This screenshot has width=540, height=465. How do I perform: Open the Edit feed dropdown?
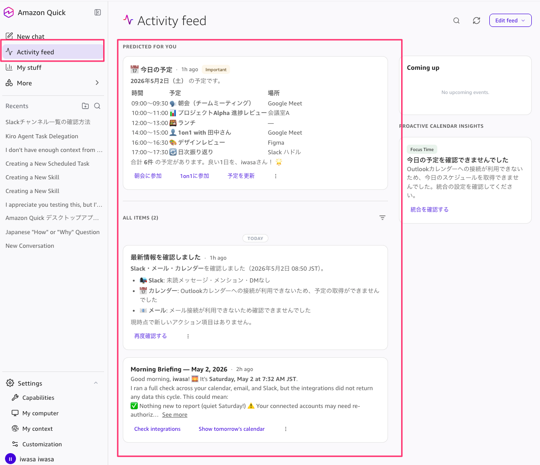point(510,21)
